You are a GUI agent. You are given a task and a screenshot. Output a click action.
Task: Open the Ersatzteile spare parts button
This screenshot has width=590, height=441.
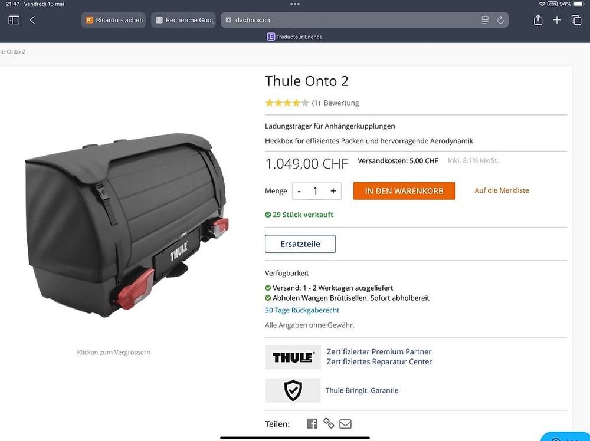pos(300,244)
